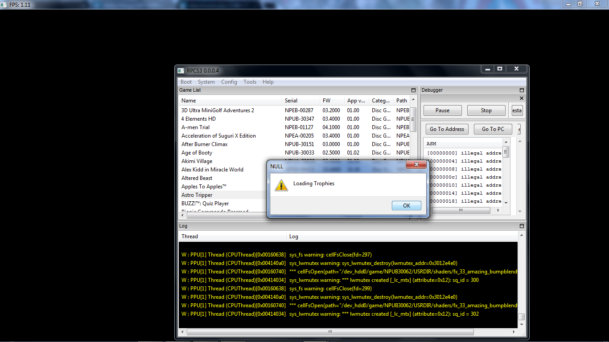This screenshot has width=609, height=342.
Task: Select Alex Kidd in Miracle World
Action: [x=212, y=170]
